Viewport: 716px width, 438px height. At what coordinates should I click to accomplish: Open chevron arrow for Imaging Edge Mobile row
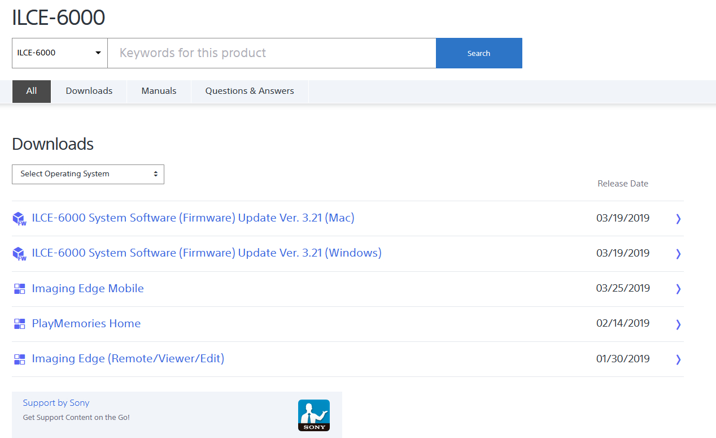[x=678, y=289]
